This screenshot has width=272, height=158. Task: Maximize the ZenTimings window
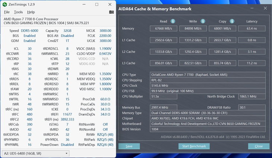pyautogui.click(x=97, y=4)
